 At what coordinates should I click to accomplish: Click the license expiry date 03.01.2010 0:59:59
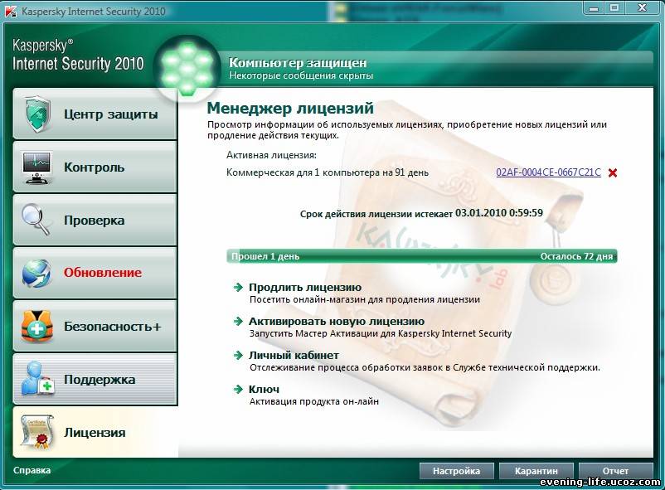tap(499, 212)
